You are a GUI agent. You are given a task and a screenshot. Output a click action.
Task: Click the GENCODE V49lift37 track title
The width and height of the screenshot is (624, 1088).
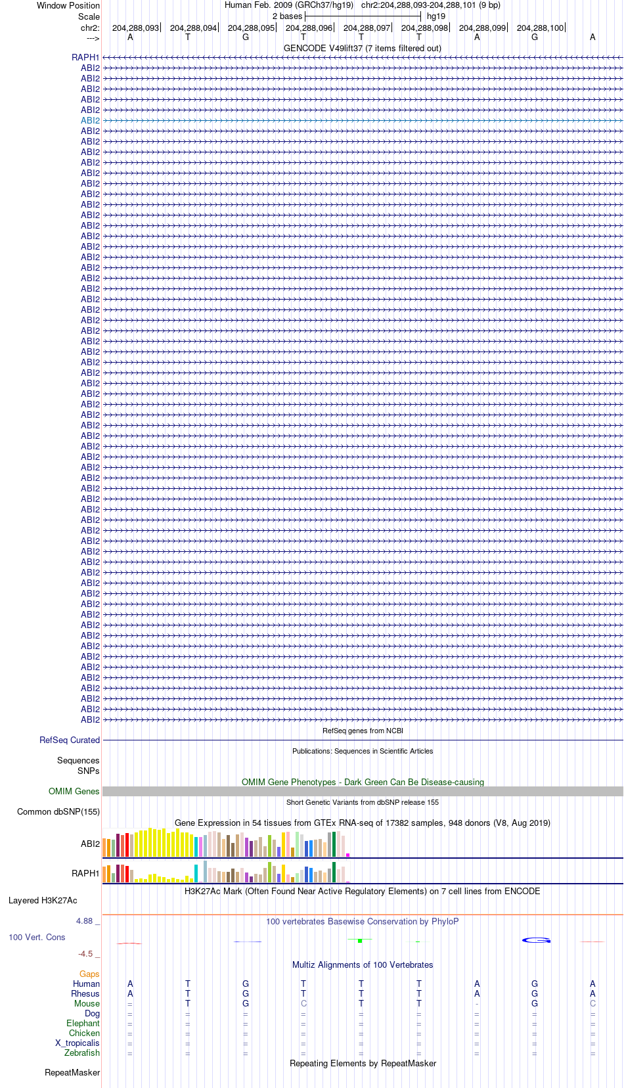pos(363,48)
